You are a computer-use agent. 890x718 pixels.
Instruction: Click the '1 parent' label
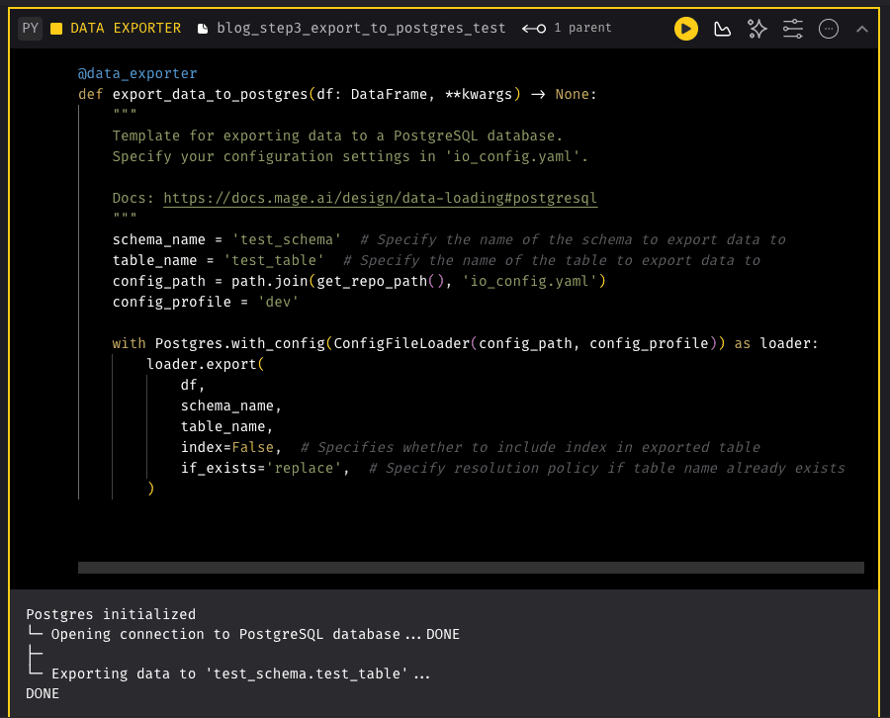tap(582, 28)
